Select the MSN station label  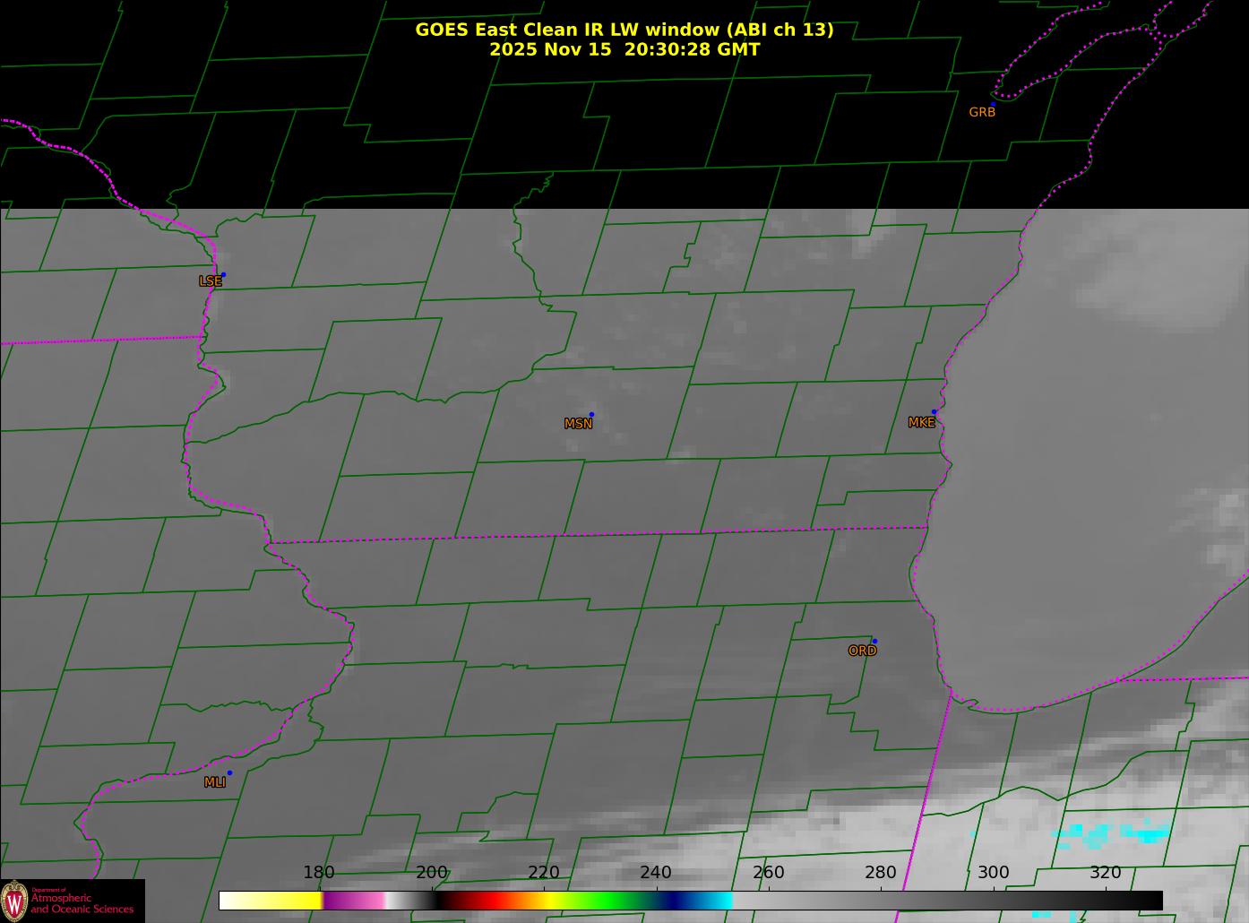[x=578, y=424]
